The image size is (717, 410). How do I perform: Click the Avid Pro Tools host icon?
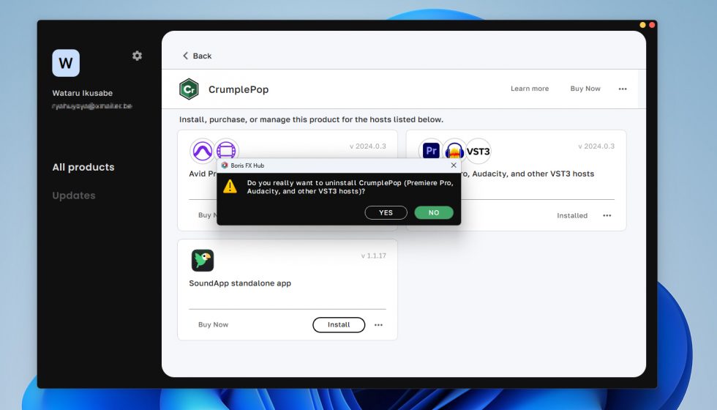(x=202, y=151)
